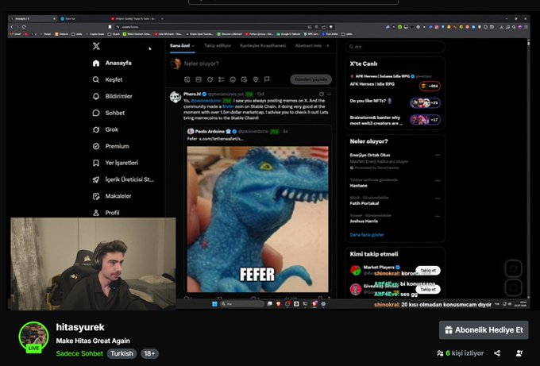Open Sohbet in the X sidebar
This screenshot has height=366, width=540.
click(x=109, y=113)
